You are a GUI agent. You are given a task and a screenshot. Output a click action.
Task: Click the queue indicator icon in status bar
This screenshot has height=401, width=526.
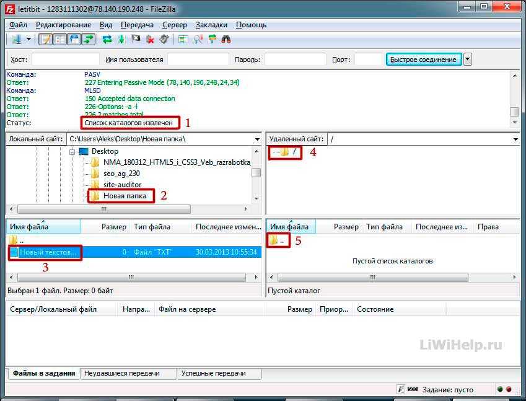pyautogui.click(x=413, y=389)
